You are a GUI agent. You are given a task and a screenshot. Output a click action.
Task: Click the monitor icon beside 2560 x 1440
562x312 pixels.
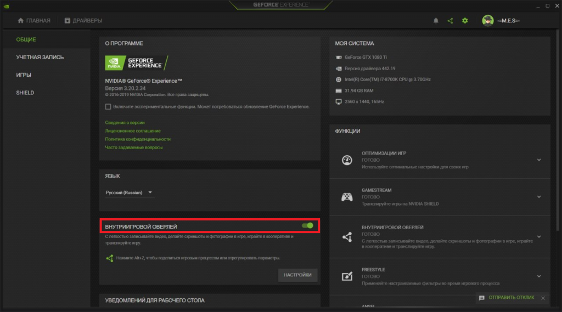[338, 102]
